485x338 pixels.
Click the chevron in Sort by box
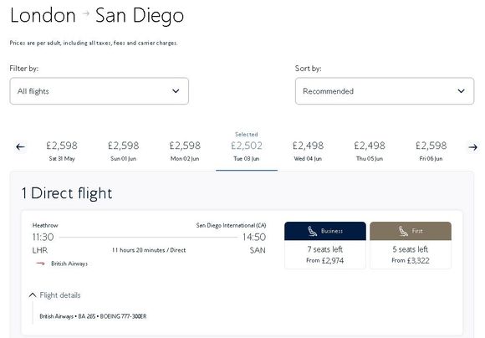[x=462, y=91]
